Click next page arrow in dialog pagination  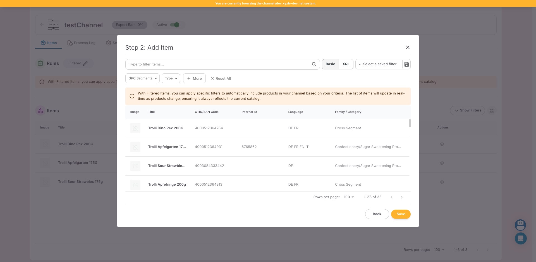click(401, 197)
